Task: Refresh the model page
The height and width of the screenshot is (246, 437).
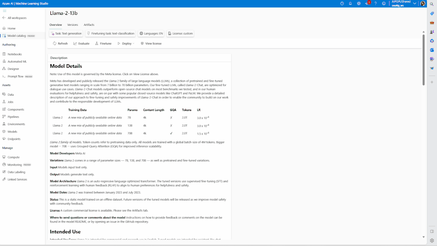Action: [60, 43]
